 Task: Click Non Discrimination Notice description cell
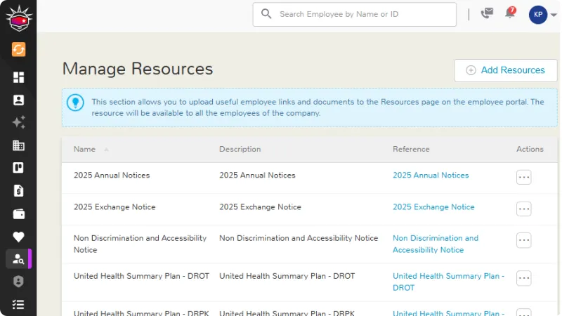tap(299, 238)
